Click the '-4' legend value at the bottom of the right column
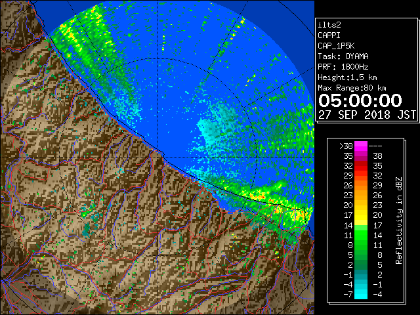The image size is (420, 315). pyautogui.click(x=377, y=295)
